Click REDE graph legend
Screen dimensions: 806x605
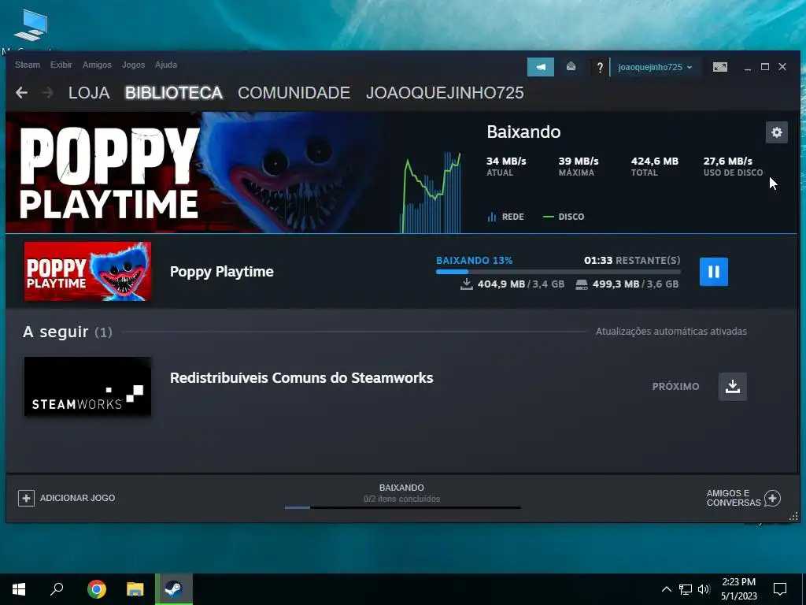506,217
